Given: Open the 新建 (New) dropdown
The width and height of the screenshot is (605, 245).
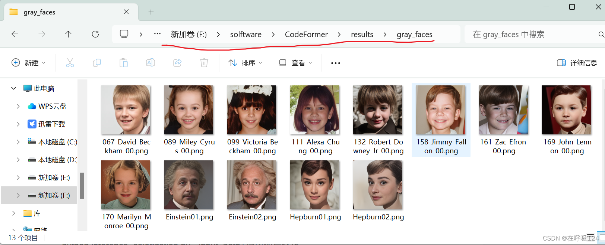Looking at the screenshot, I should click(29, 63).
